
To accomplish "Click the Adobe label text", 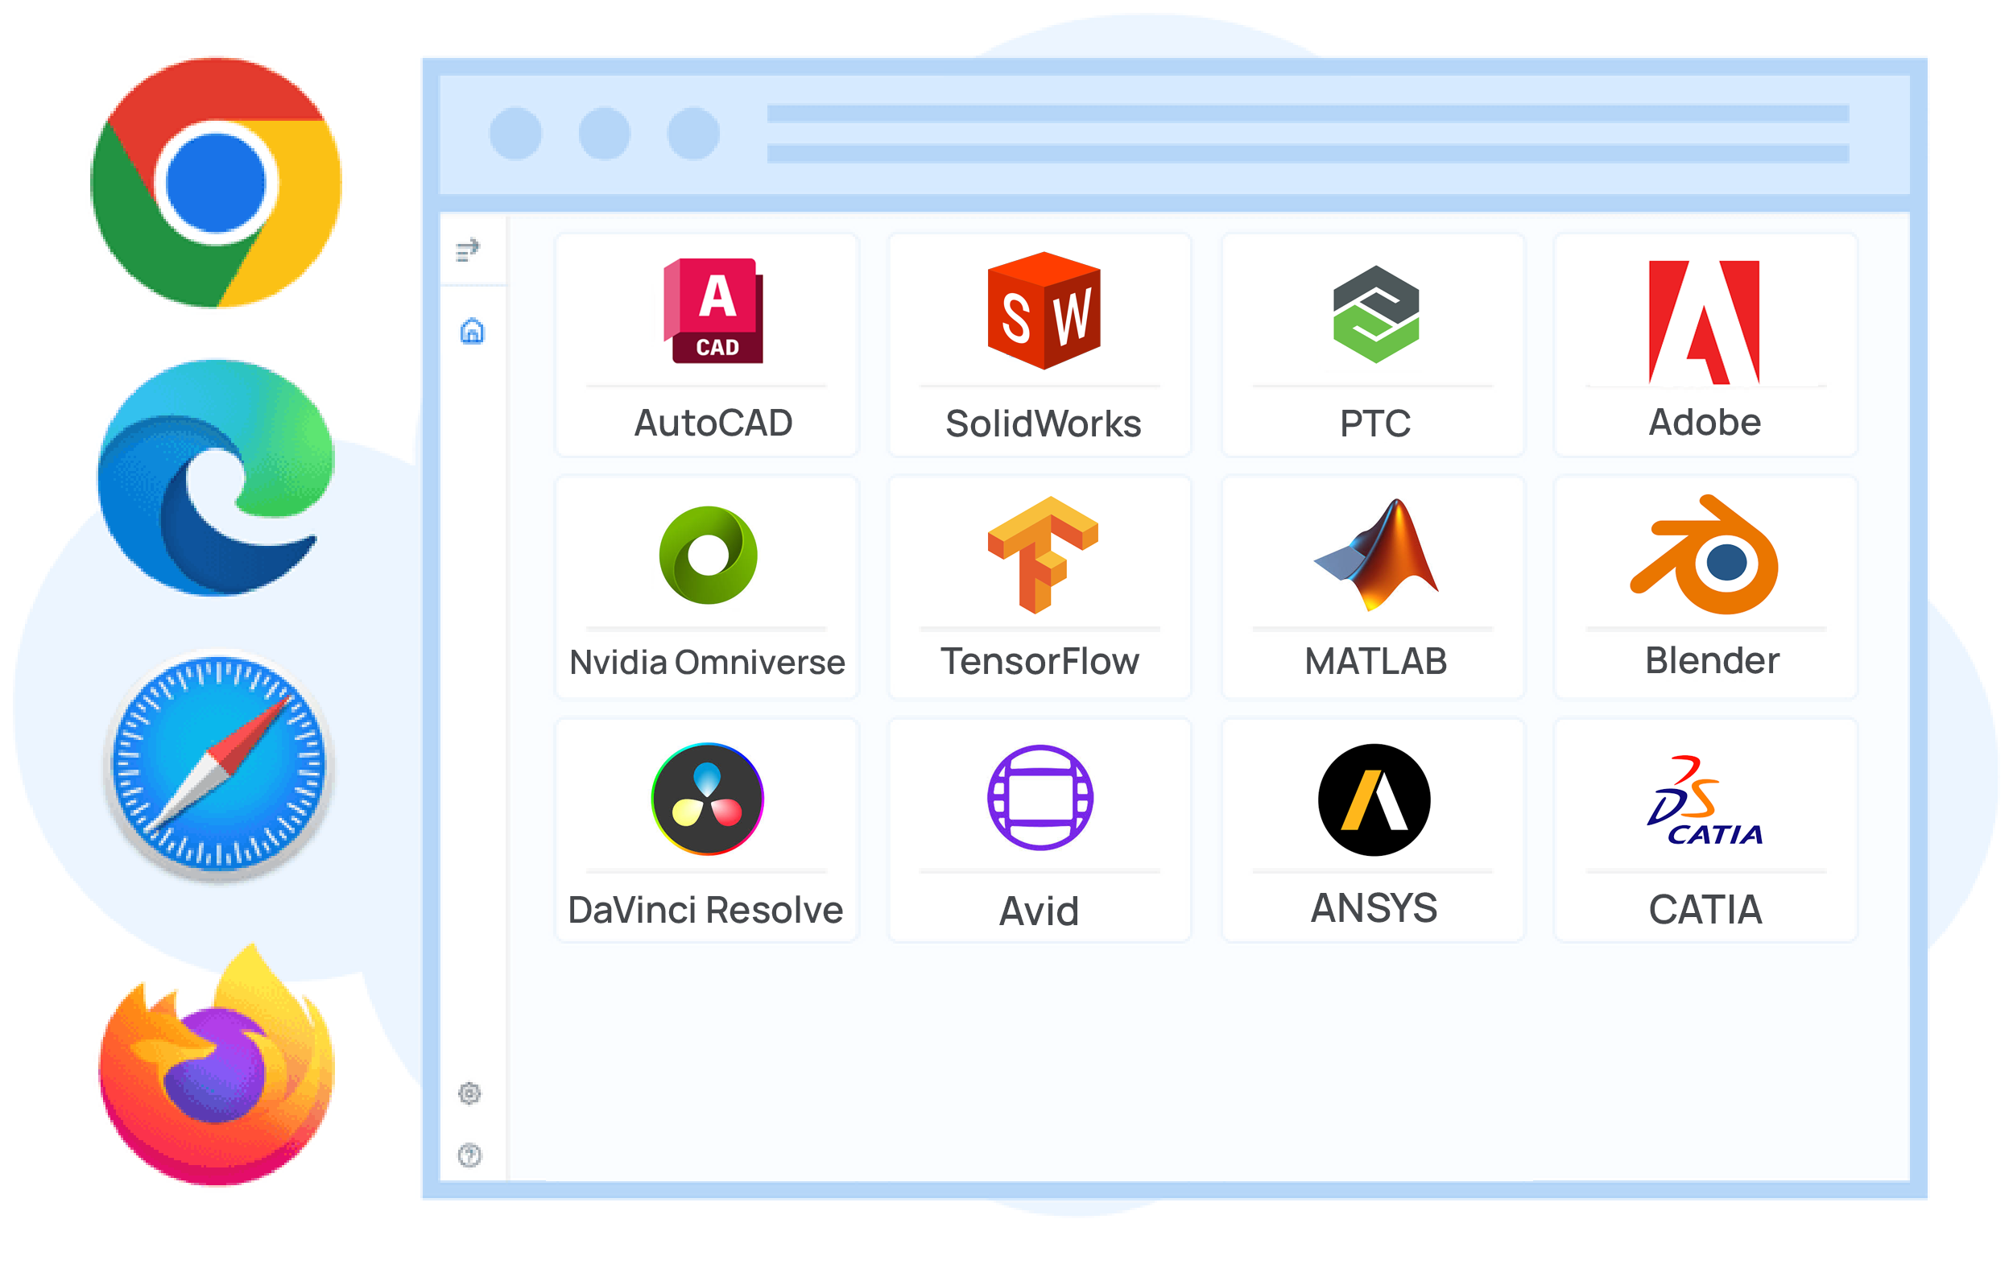I will (x=1705, y=422).
